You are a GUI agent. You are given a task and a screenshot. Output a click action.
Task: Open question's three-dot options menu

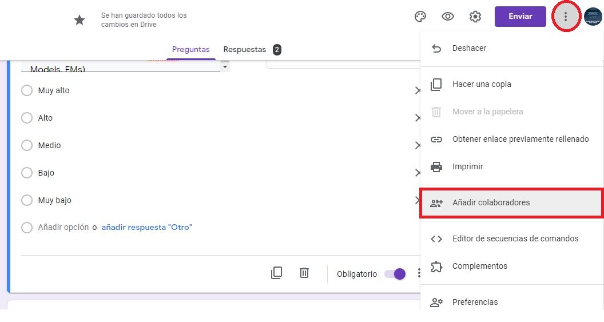click(x=419, y=273)
